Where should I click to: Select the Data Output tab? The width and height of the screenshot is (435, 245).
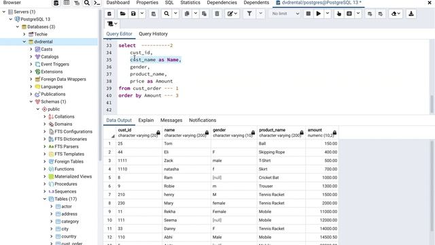click(119, 120)
